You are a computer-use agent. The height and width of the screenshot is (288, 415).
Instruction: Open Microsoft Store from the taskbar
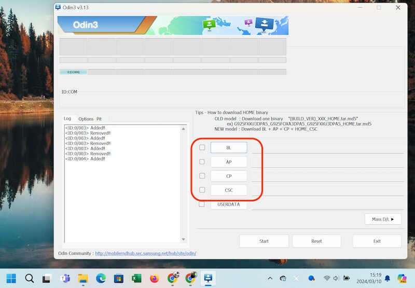coord(118,278)
